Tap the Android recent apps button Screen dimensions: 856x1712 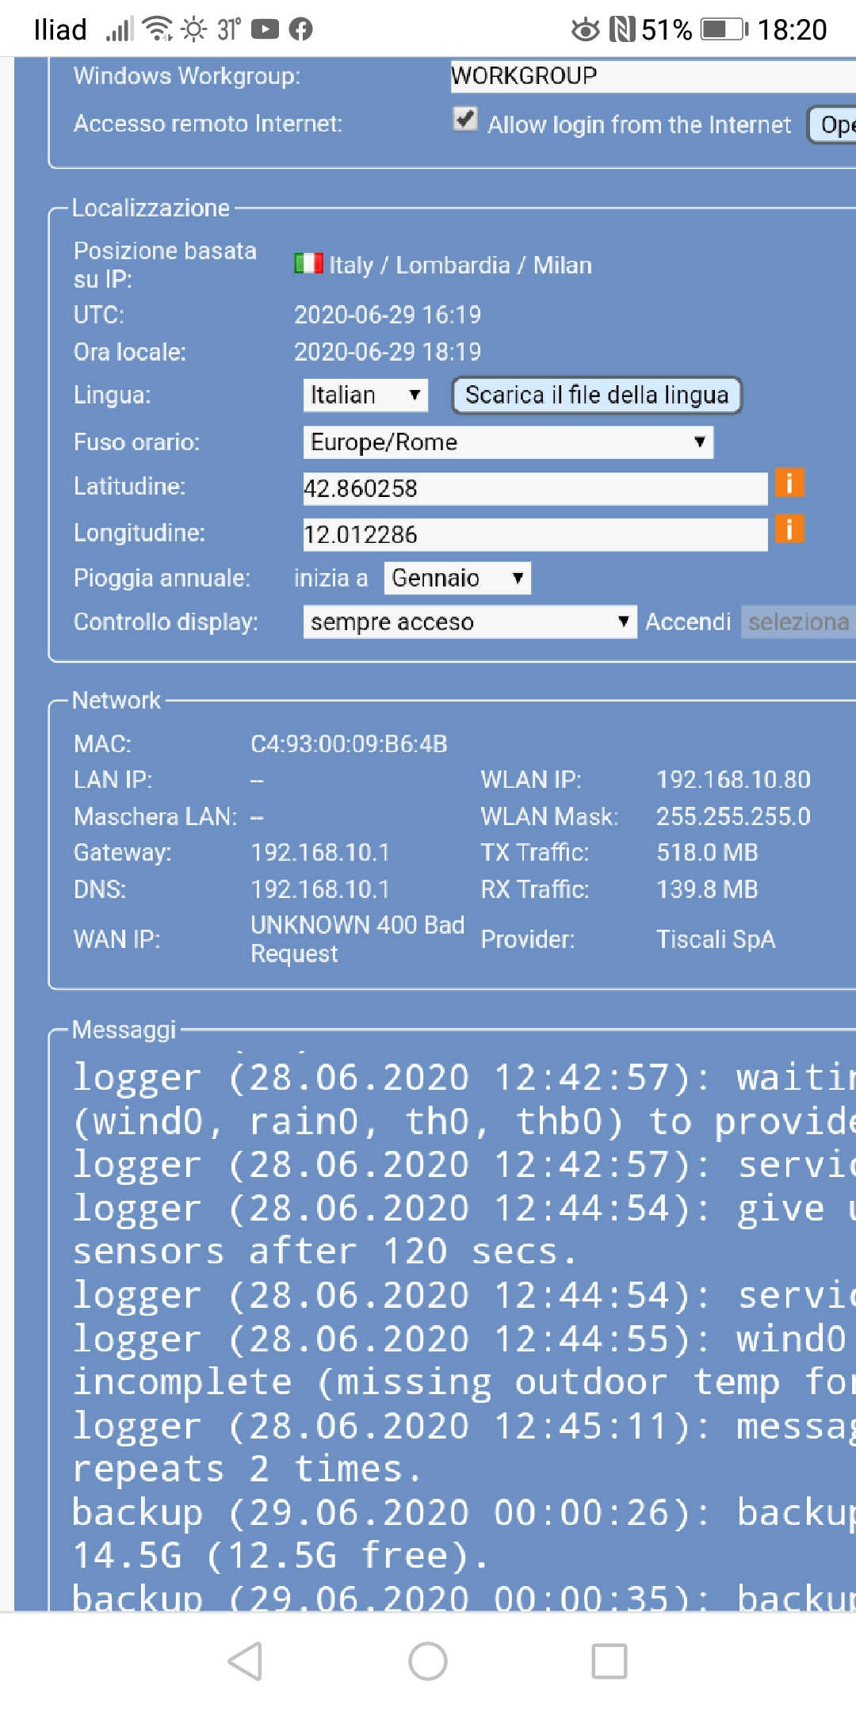pos(610,1660)
